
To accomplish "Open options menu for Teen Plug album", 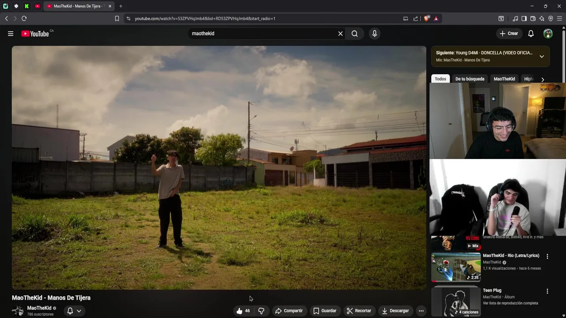I will [x=547, y=291].
